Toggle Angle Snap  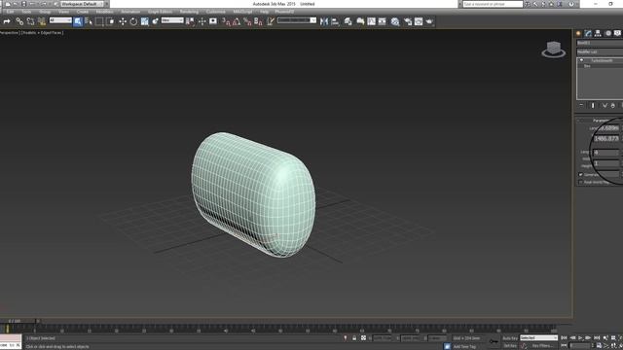click(x=237, y=21)
